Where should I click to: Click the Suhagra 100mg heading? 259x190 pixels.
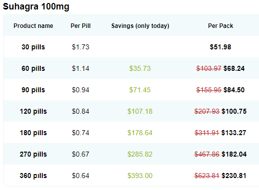click(36, 7)
